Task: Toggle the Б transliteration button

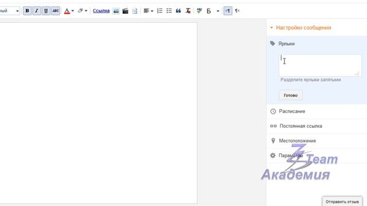Action: click(x=209, y=11)
